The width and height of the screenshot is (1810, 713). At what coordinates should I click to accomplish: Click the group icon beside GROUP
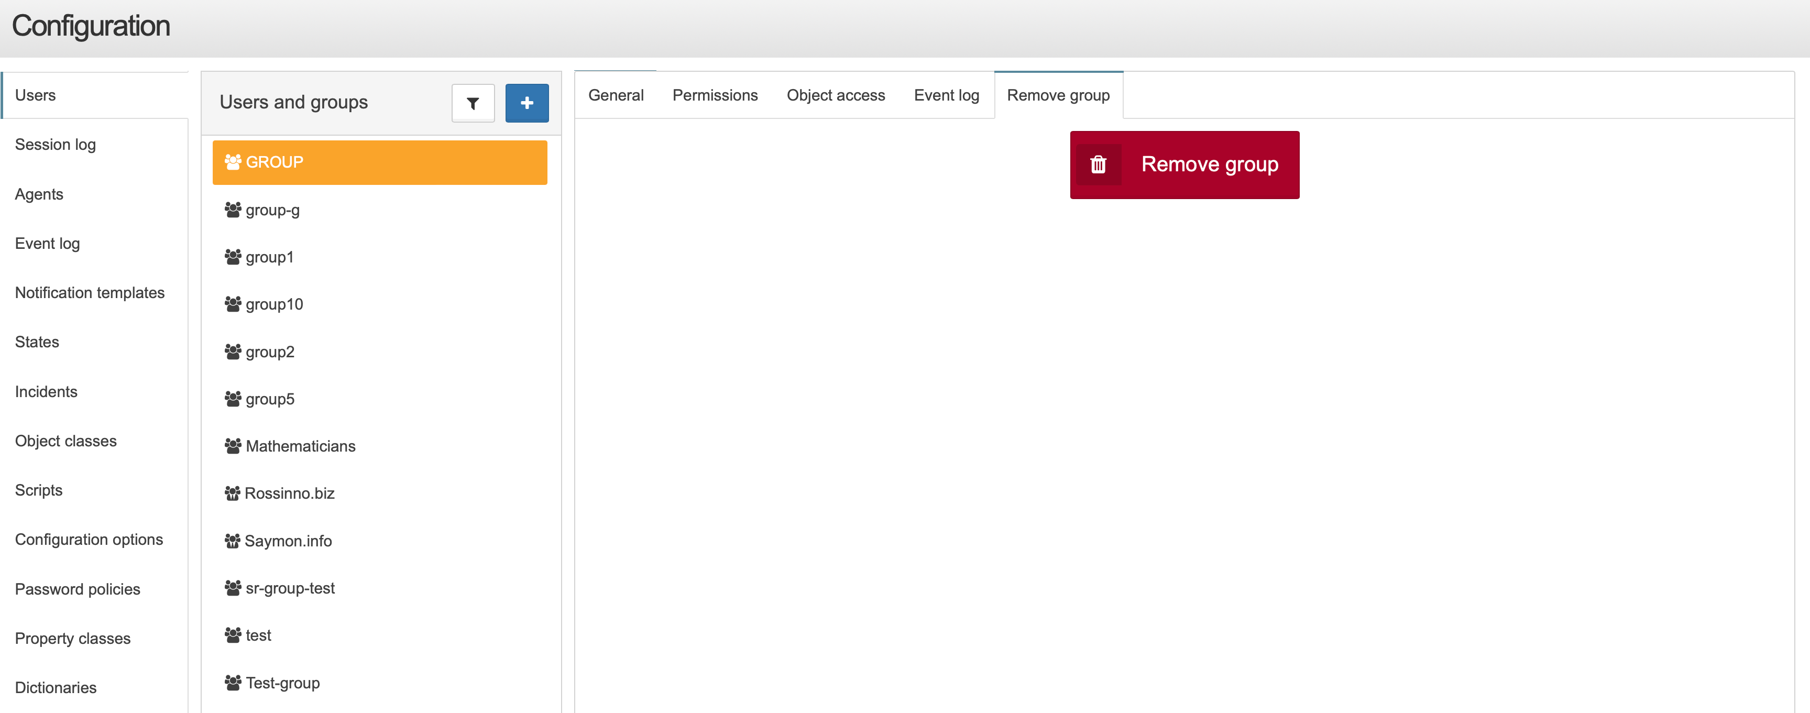(x=233, y=162)
